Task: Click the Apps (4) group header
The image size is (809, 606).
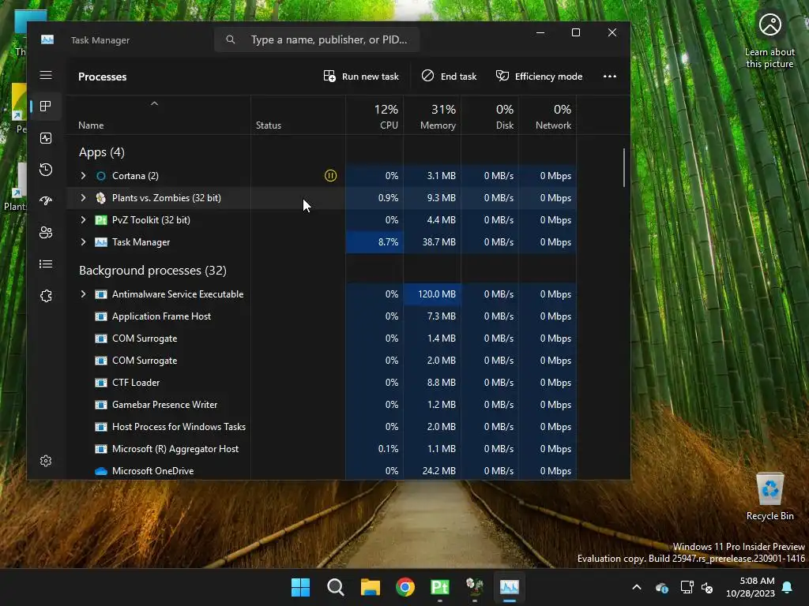Action: (102, 152)
